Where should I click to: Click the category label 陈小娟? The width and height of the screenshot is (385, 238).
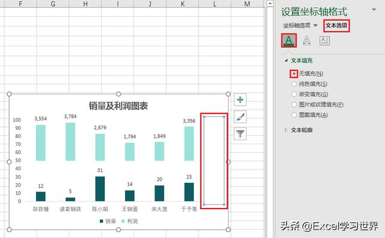[100, 209]
